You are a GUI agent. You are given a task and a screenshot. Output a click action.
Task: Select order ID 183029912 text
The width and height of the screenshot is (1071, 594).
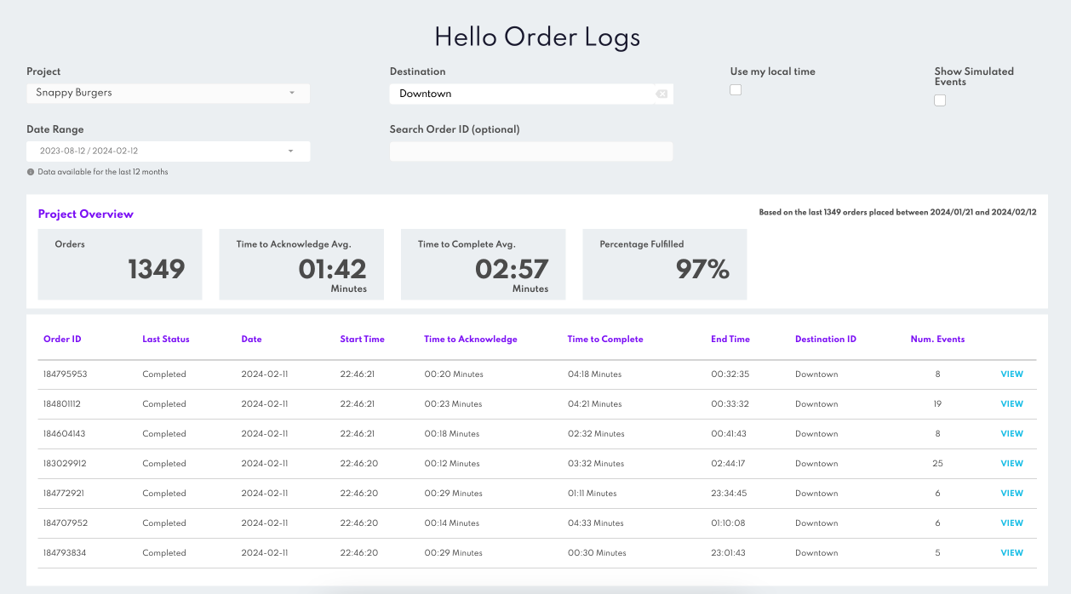[x=65, y=464]
